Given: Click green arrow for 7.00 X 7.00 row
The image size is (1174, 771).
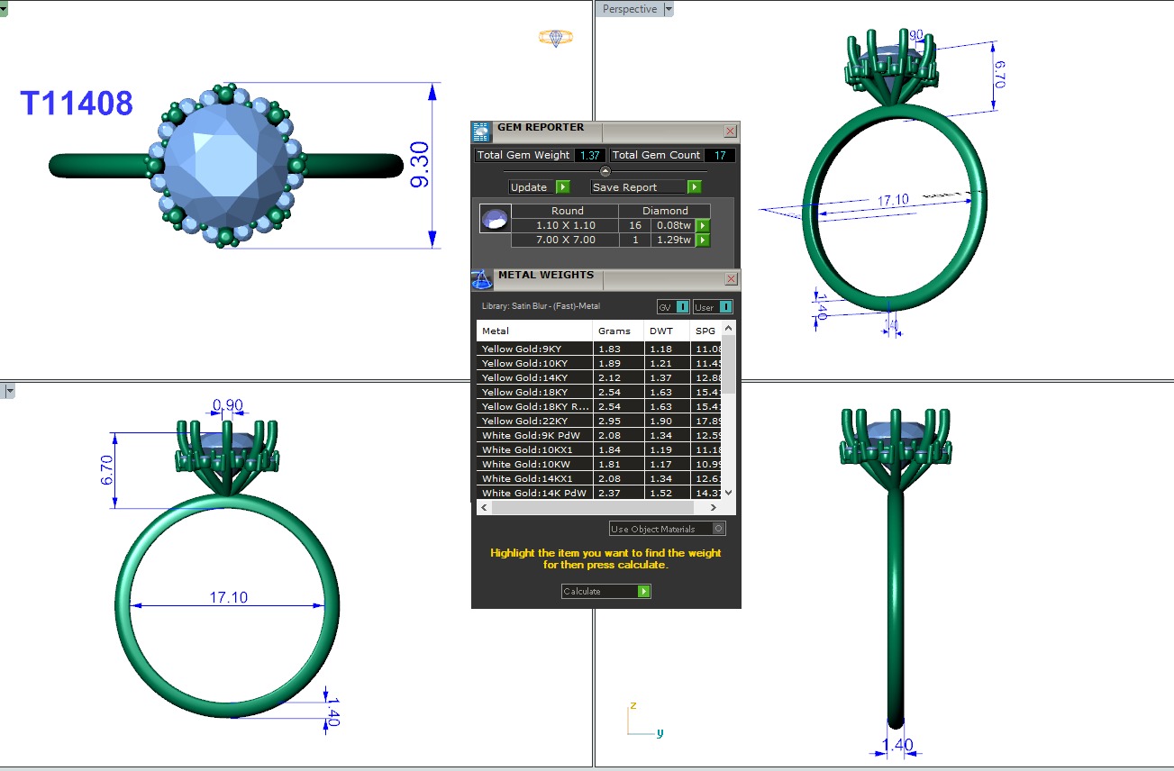Looking at the screenshot, I should pos(703,240).
